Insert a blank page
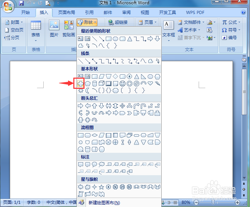 coord(14,30)
